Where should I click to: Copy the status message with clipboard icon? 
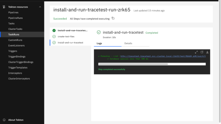(x=113, y=18)
